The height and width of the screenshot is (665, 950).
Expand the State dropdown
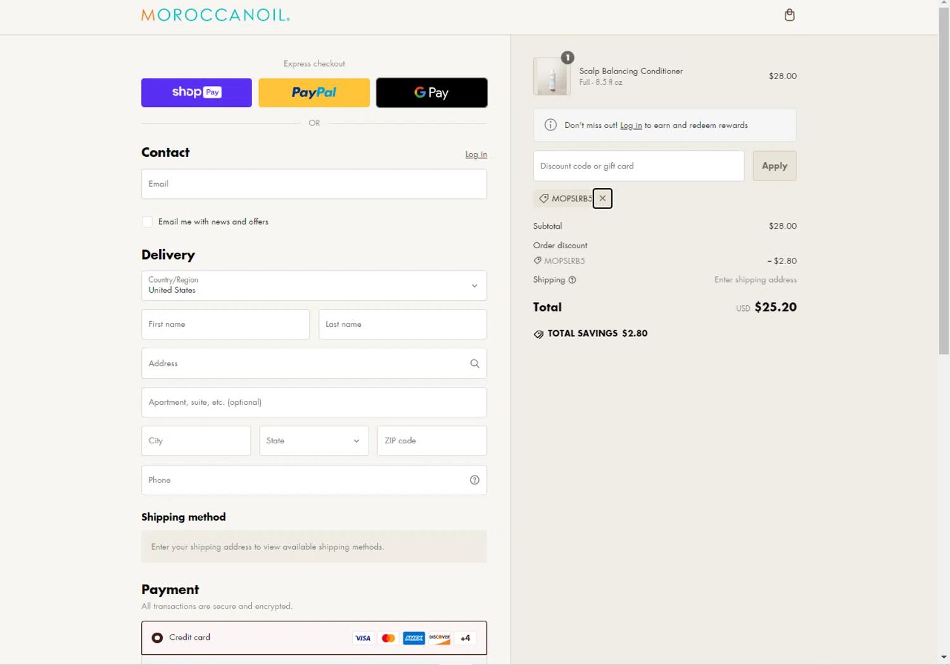pos(314,441)
